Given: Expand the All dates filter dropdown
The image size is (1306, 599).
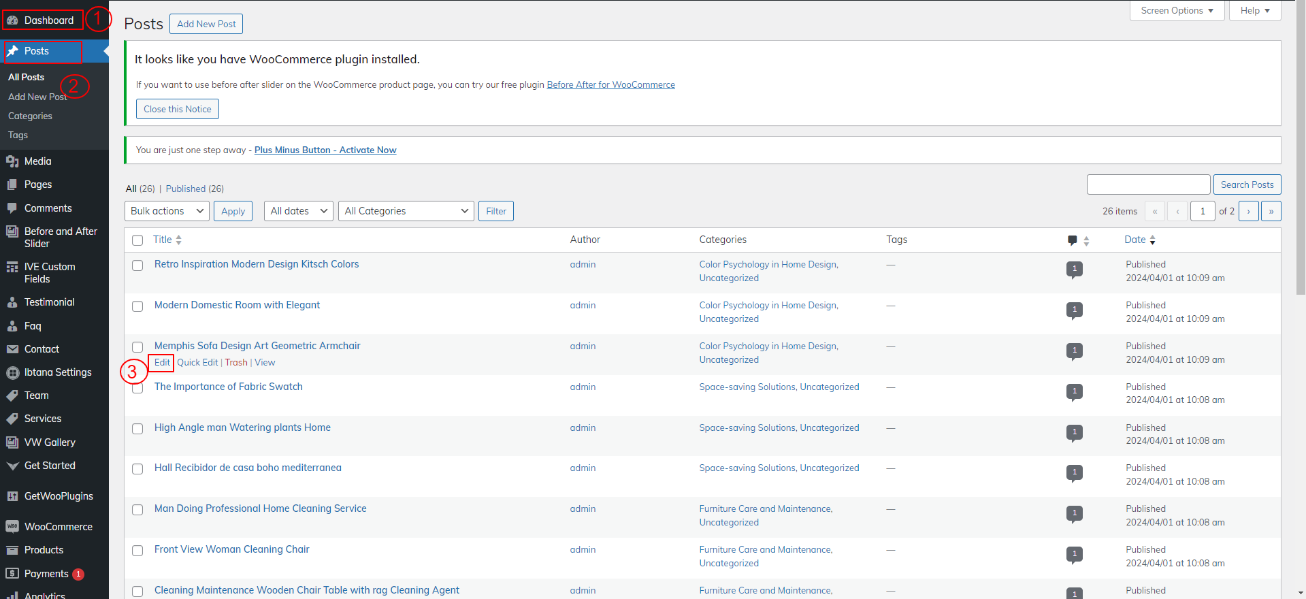Looking at the screenshot, I should pos(298,211).
